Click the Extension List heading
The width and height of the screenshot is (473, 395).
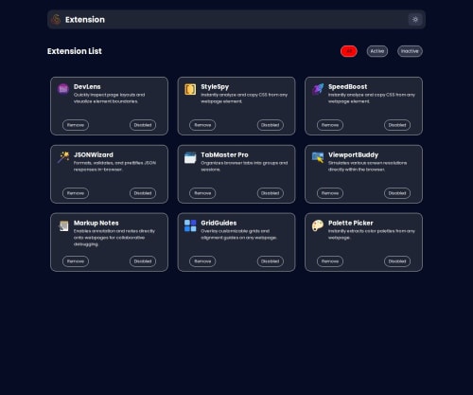click(75, 51)
